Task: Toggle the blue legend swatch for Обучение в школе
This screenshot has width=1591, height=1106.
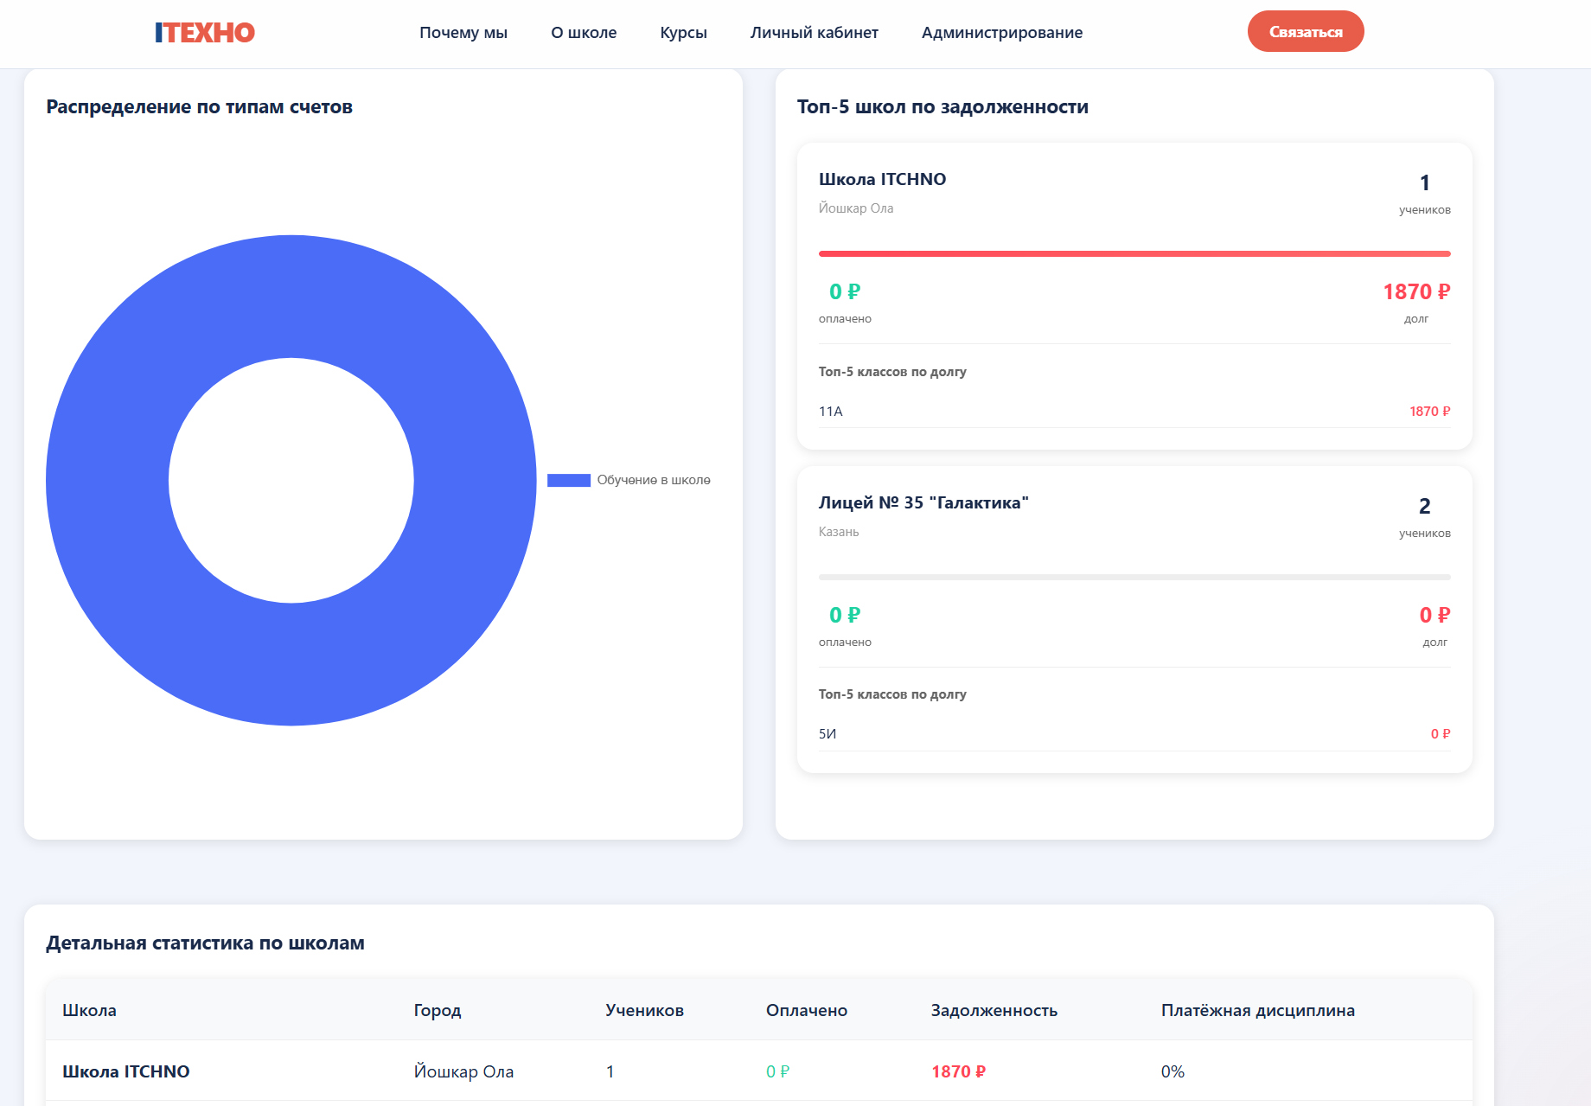Action: (x=569, y=481)
